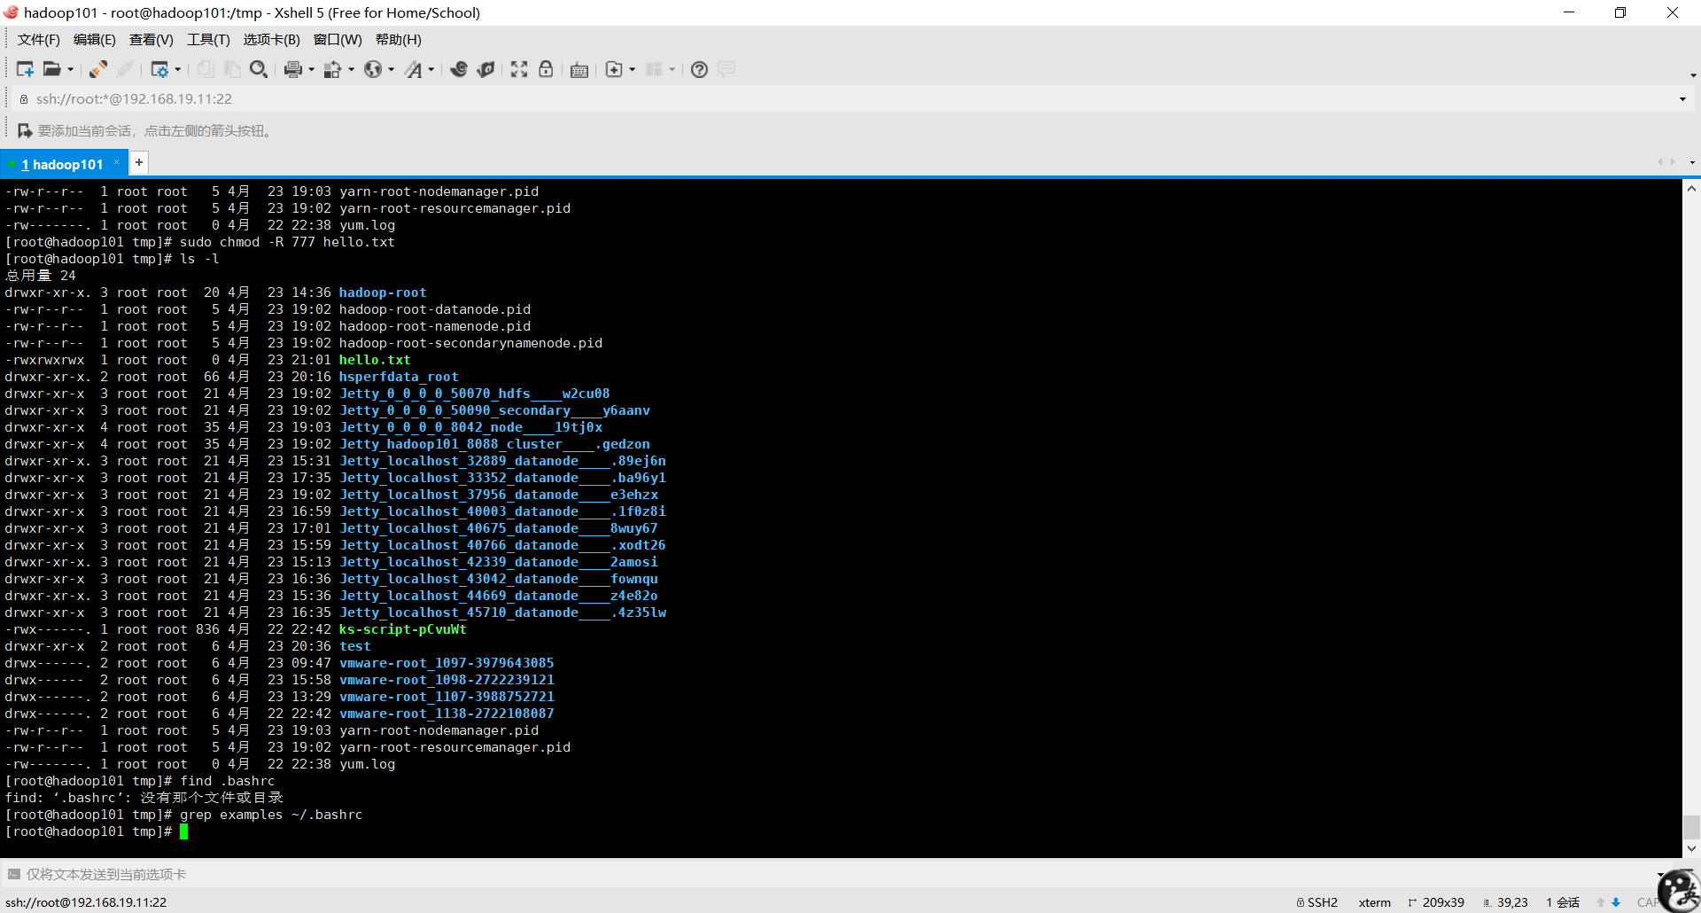Screen dimensions: 1701x913
Task: Click the Find magnifier icon
Action: pos(259,69)
